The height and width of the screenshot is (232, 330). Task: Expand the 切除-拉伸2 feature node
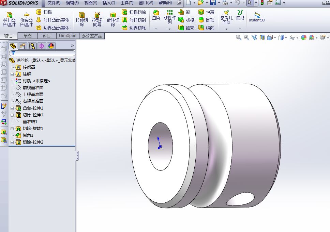12,142
